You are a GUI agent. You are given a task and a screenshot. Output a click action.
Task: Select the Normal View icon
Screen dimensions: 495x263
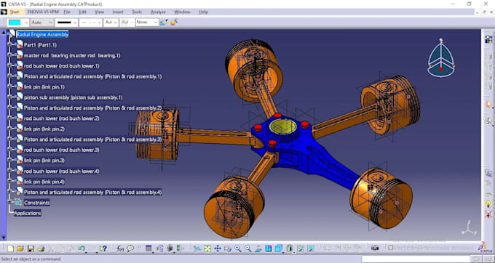pos(258,248)
